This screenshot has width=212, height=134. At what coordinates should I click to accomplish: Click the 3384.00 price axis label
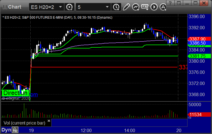(197, 50)
